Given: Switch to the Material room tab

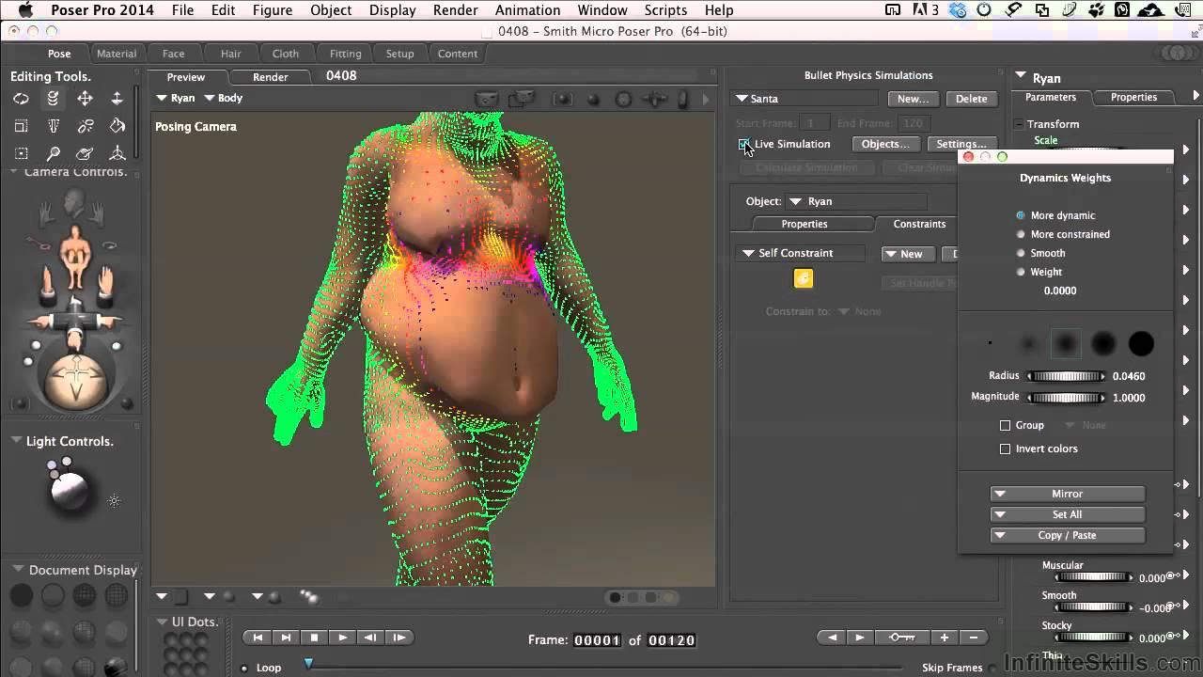Looking at the screenshot, I should [117, 54].
